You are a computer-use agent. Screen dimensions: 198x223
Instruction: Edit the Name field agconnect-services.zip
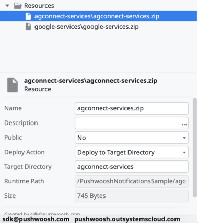click(132, 108)
